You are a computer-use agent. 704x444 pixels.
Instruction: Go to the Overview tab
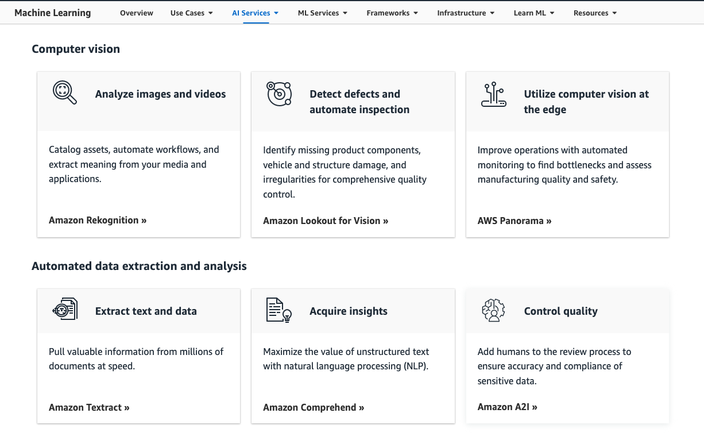click(x=137, y=13)
